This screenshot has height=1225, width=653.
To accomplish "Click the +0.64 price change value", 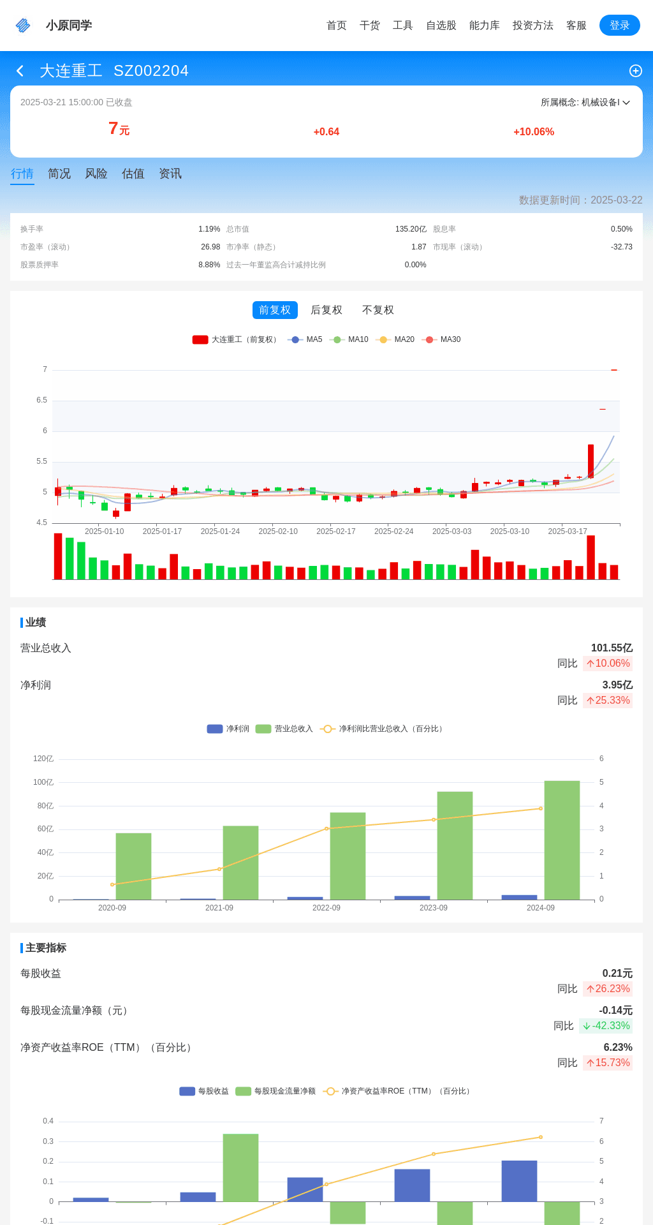I will [326, 132].
